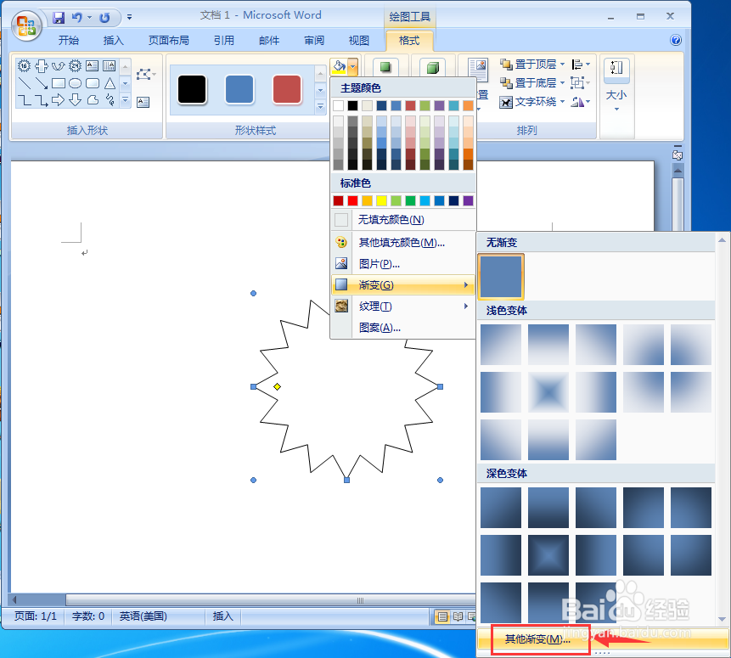The width and height of the screenshot is (731, 658).
Task: Pick the standard yellow color swatch
Action: pyautogui.click(x=382, y=200)
